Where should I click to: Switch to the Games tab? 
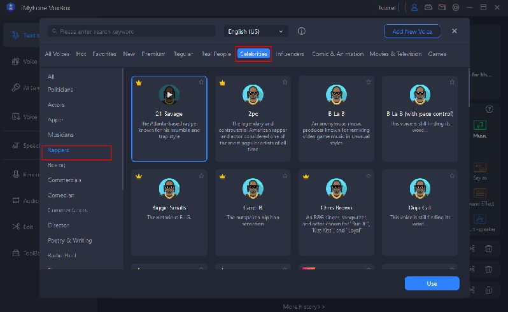[437, 53]
